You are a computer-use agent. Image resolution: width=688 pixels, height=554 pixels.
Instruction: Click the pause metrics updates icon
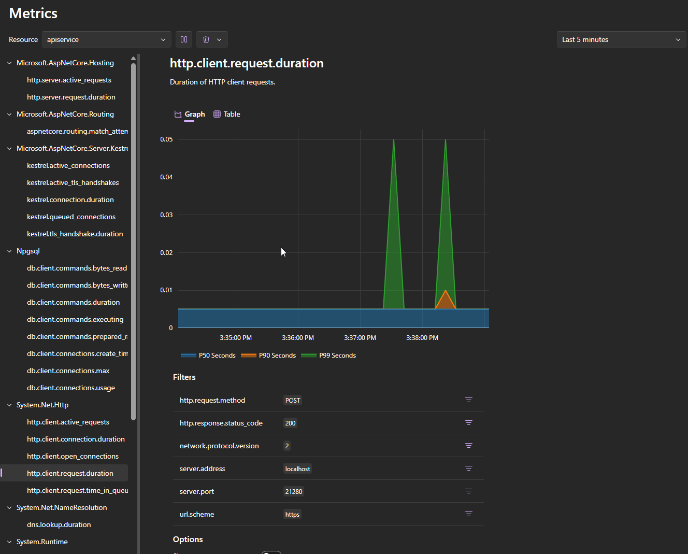click(183, 39)
